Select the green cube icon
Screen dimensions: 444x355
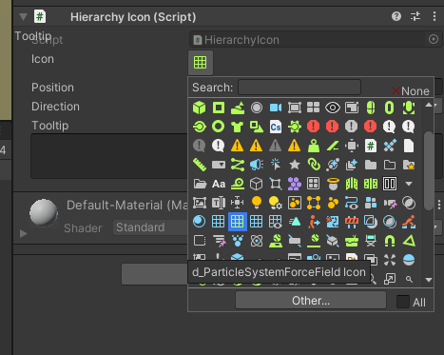coord(200,108)
